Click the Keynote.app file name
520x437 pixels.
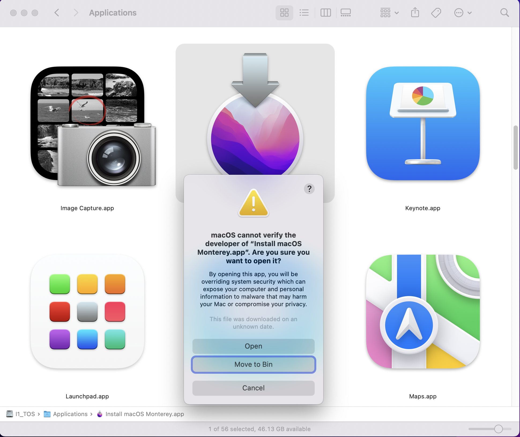423,208
